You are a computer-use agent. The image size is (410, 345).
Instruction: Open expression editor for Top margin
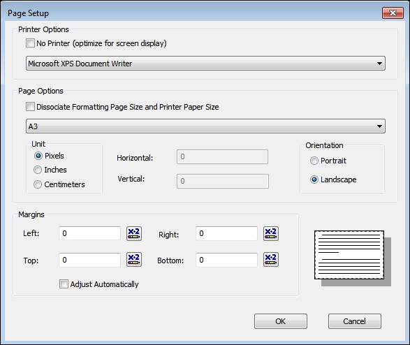pyautogui.click(x=134, y=260)
